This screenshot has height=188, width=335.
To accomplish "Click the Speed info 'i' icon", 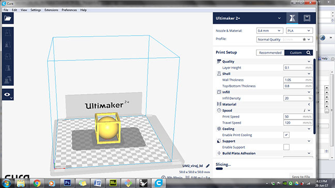I will coord(304,111).
